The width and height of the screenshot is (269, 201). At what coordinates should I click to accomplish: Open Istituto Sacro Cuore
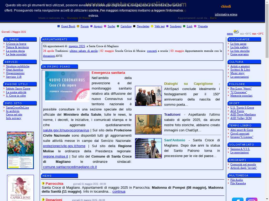coord(18,88)
